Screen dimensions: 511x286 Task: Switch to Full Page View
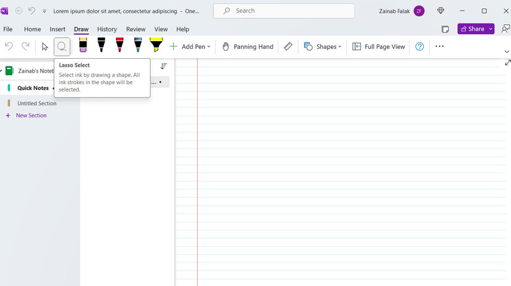click(379, 46)
